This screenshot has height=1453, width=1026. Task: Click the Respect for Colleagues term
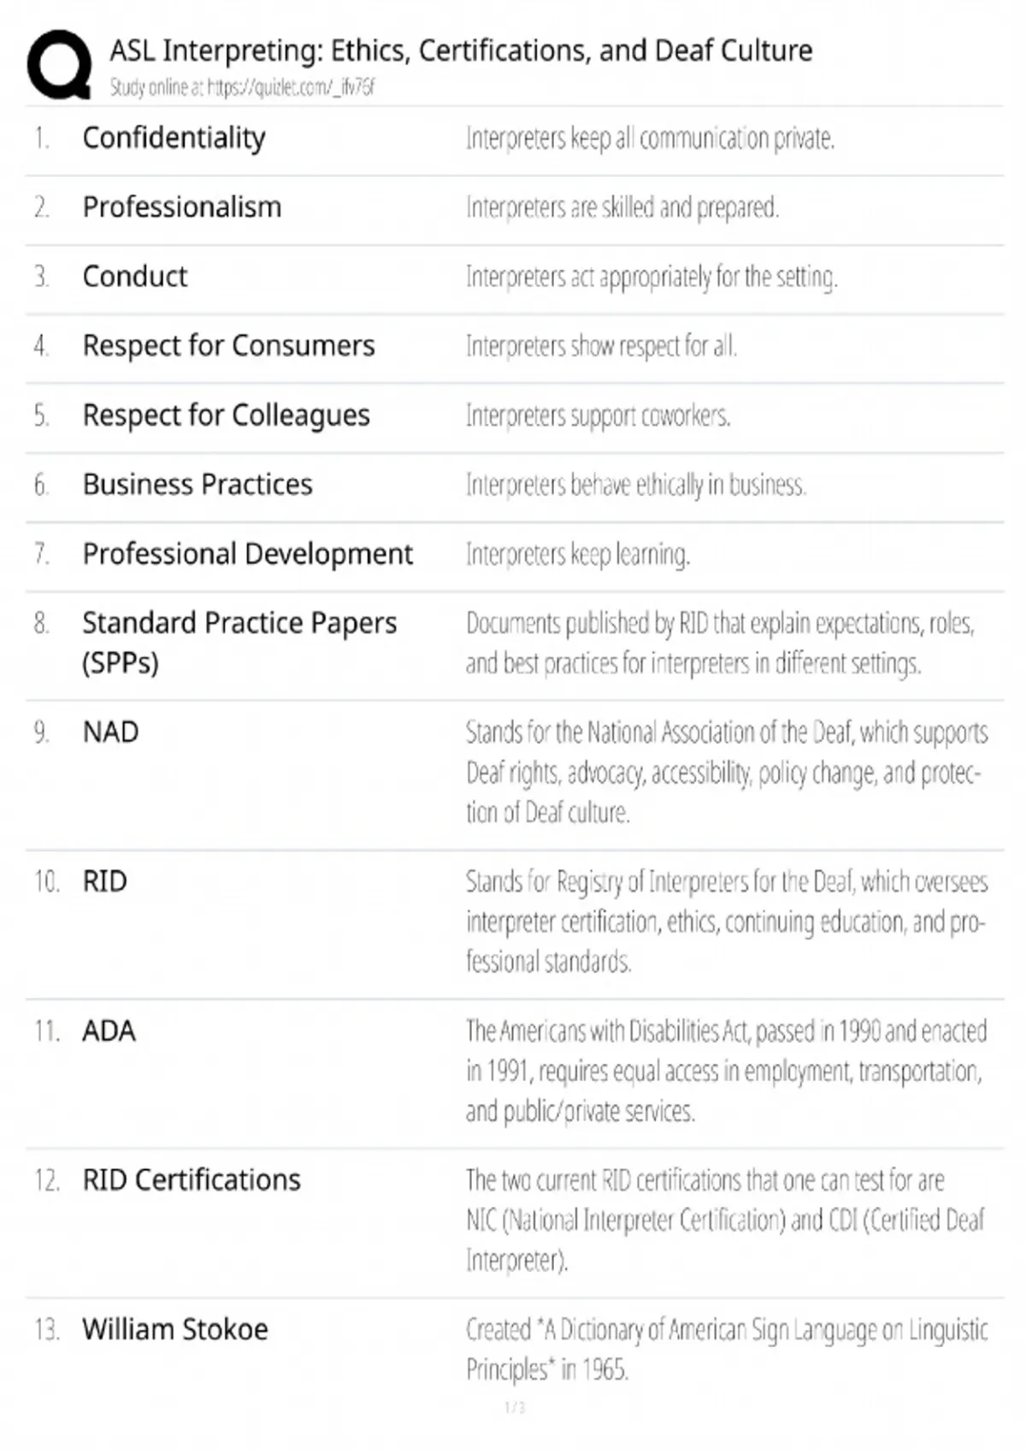226,415
